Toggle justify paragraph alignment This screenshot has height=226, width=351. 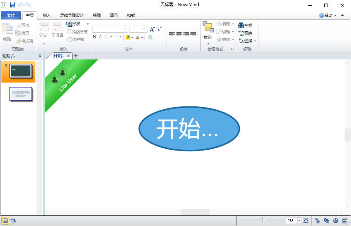click(x=193, y=33)
